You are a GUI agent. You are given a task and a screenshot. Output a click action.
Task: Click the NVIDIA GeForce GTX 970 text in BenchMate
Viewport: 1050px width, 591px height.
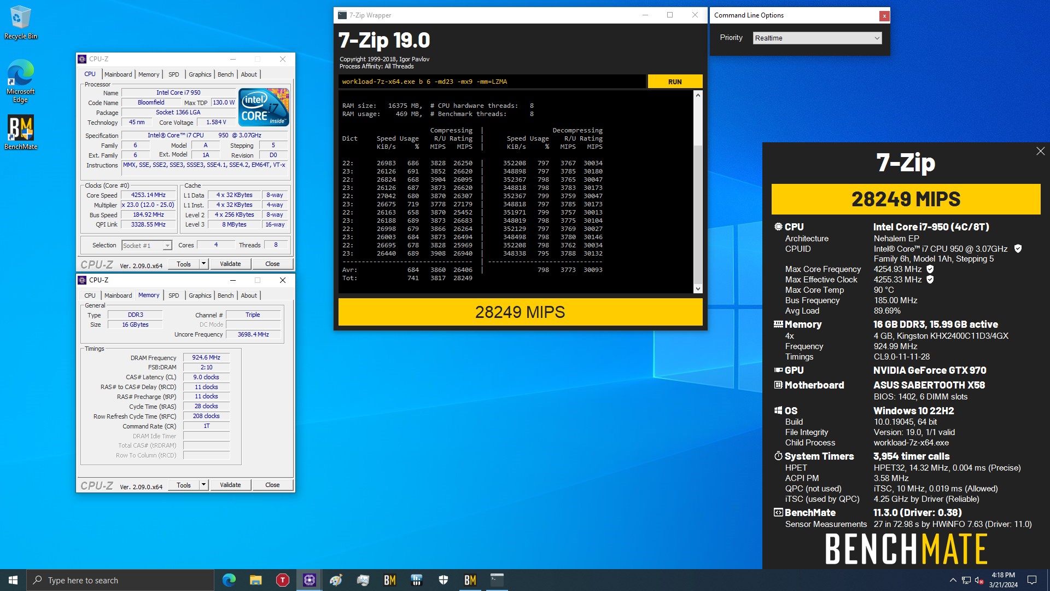[x=929, y=370]
